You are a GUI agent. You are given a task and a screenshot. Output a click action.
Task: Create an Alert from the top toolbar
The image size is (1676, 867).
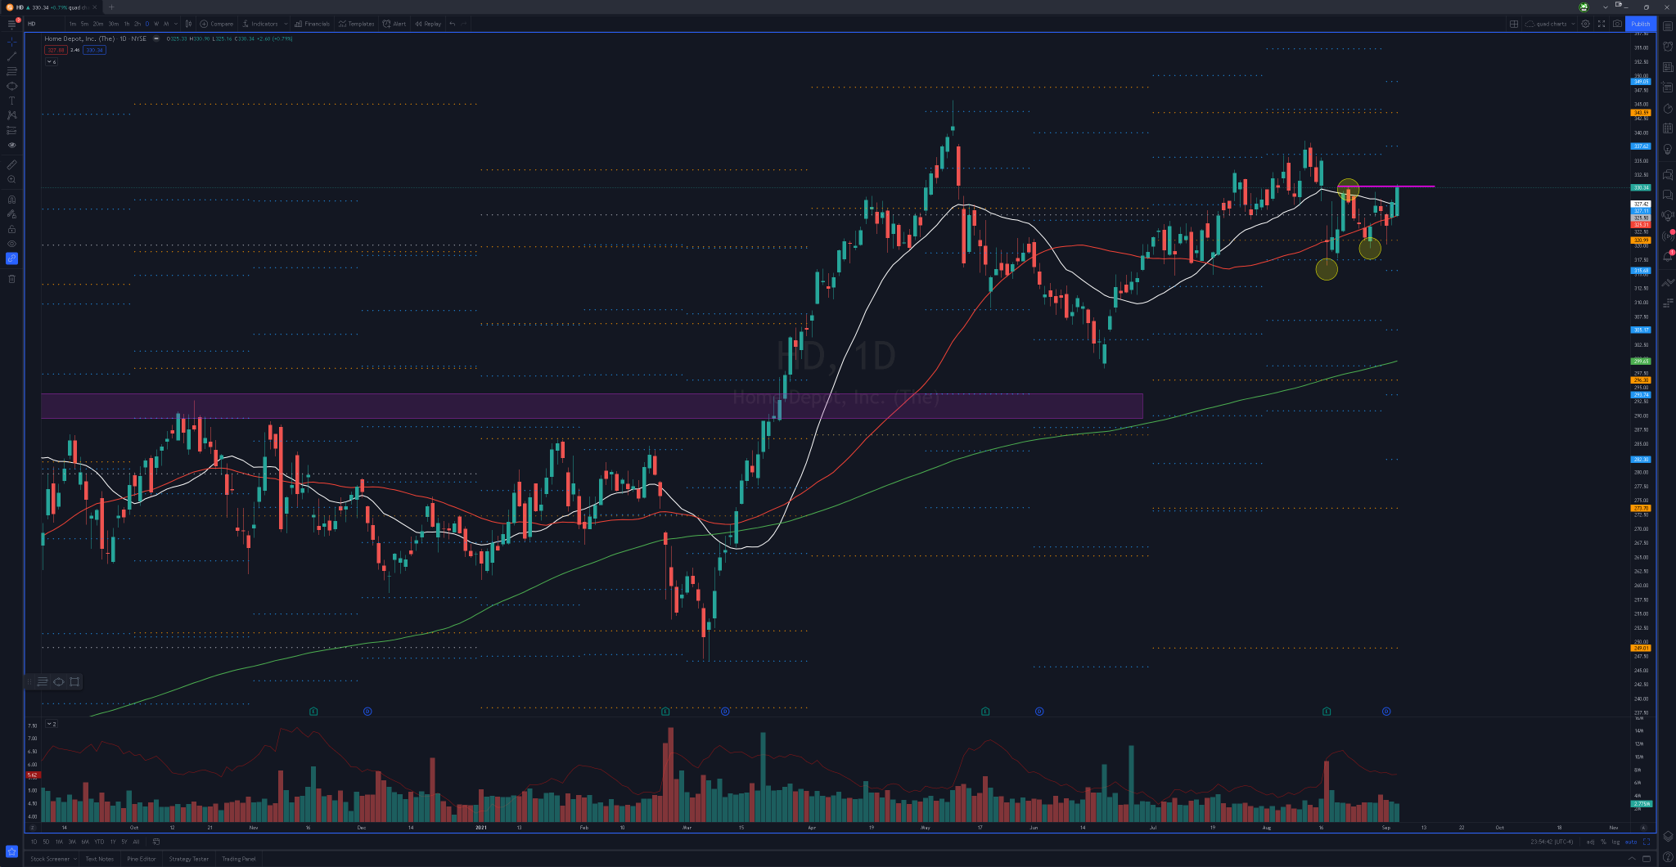tap(394, 24)
